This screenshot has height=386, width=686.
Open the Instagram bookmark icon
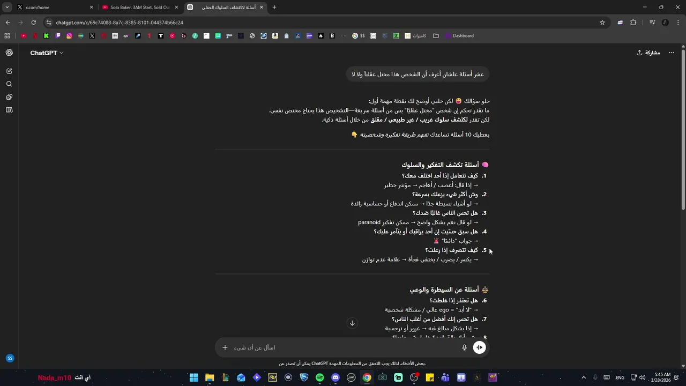[x=69, y=36]
